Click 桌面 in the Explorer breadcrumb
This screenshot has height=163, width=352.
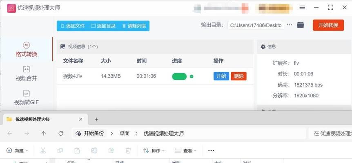click(x=125, y=133)
